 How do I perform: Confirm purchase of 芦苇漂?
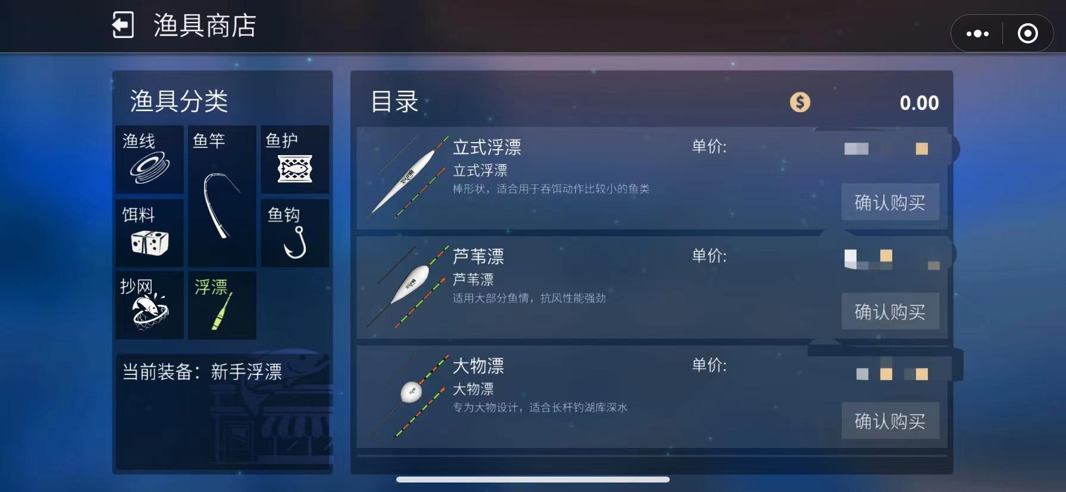pyautogui.click(x=890, y=311)
